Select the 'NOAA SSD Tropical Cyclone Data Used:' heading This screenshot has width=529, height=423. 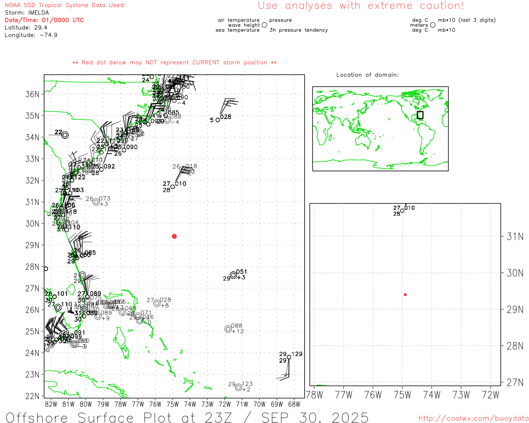point(65,5)
